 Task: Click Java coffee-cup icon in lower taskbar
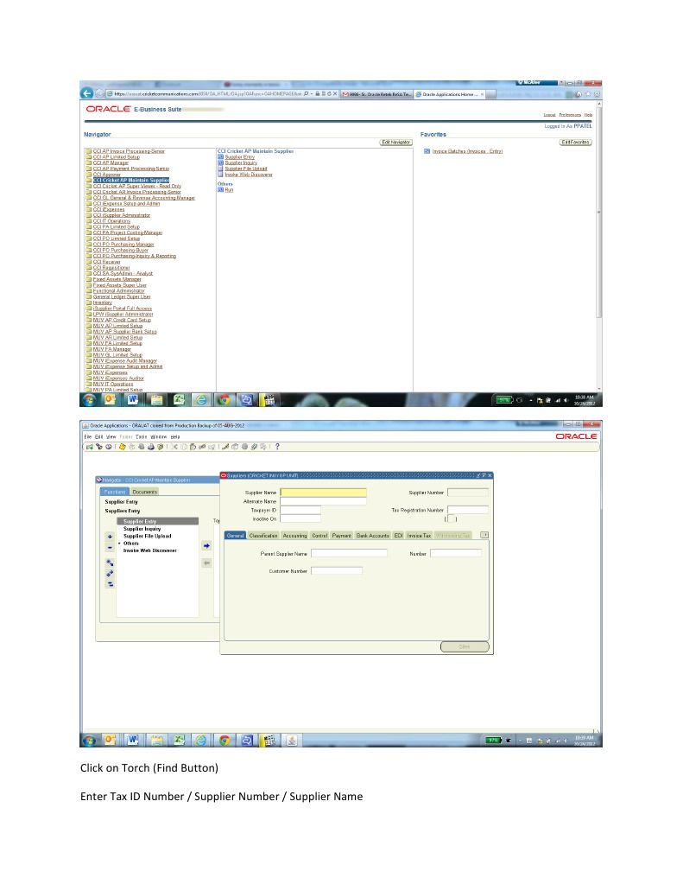coord(292,741)
